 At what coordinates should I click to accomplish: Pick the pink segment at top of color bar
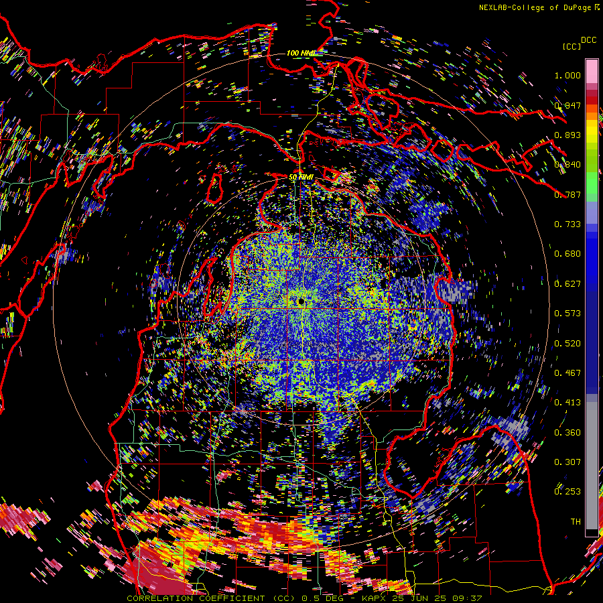point(592,71)
